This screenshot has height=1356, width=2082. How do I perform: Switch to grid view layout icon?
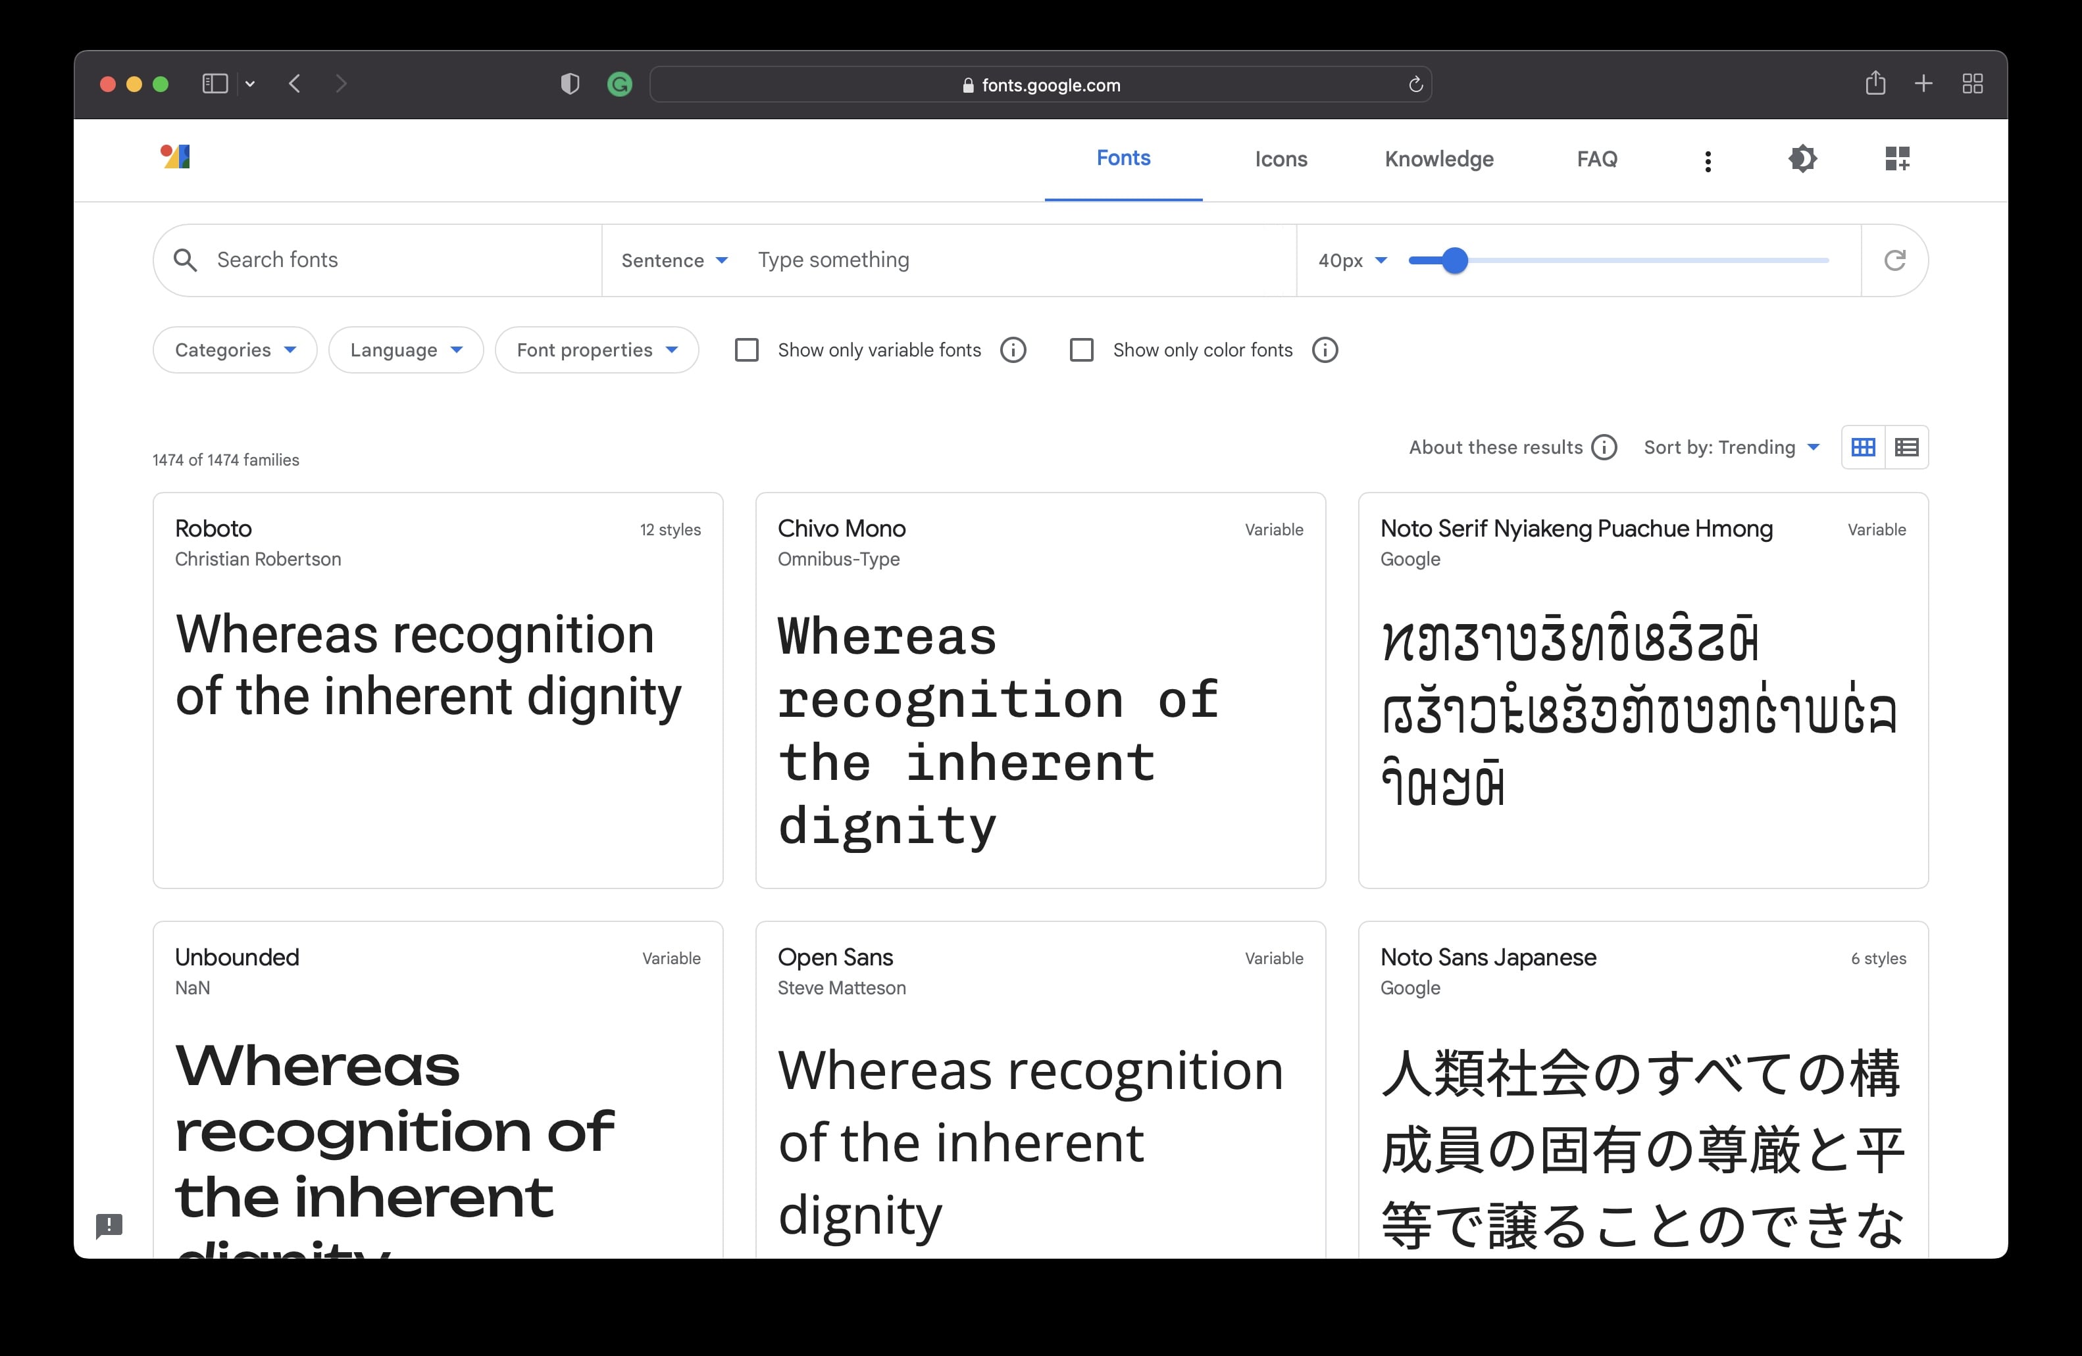pyautogui.click(x=1862, y=448)
